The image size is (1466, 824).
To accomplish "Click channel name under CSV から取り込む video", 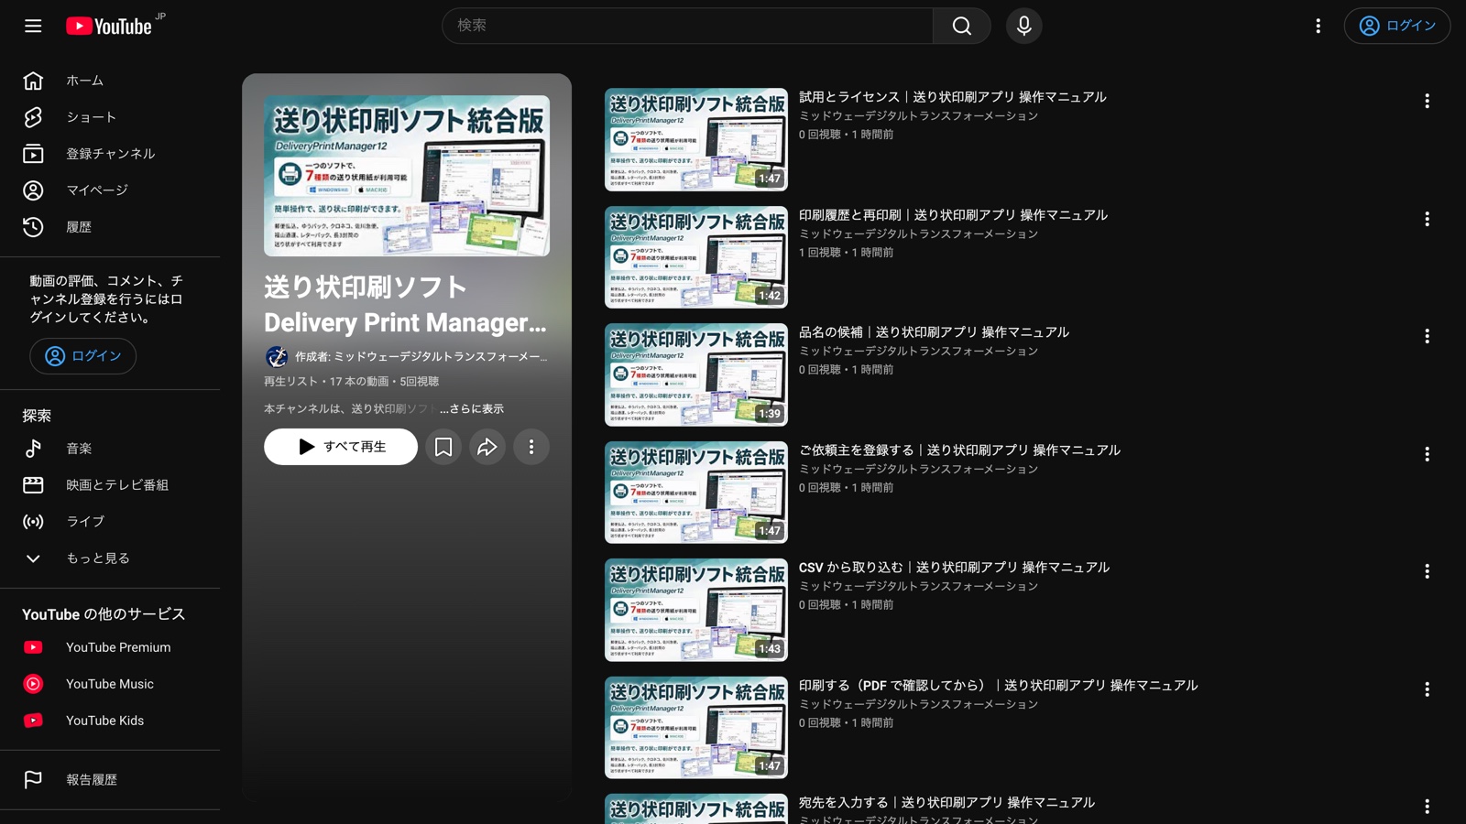I will pos(919,587).
